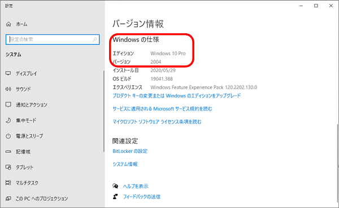Click フィードバックの送信 link
The height and width of the screenshot is (208, 339).
pyautogui.click(x=142, y=197)
